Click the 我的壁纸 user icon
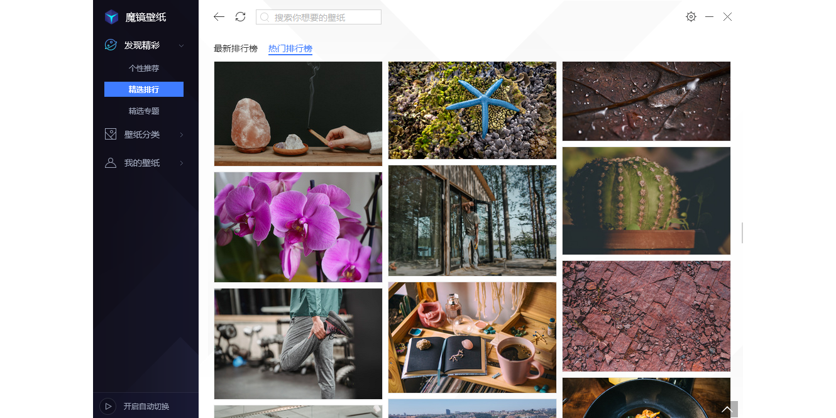Image resolution: width=836 pixels, height=418 pixels. [x=111, y=163]
